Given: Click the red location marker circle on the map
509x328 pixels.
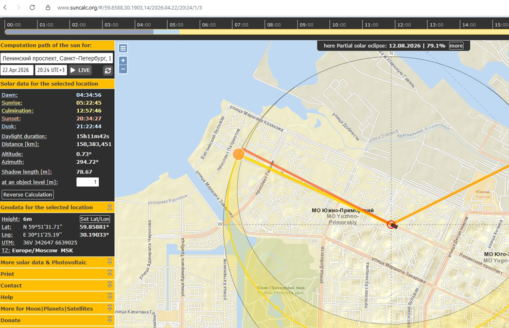Looking at the screenshot, I should [x=391, y=225].
